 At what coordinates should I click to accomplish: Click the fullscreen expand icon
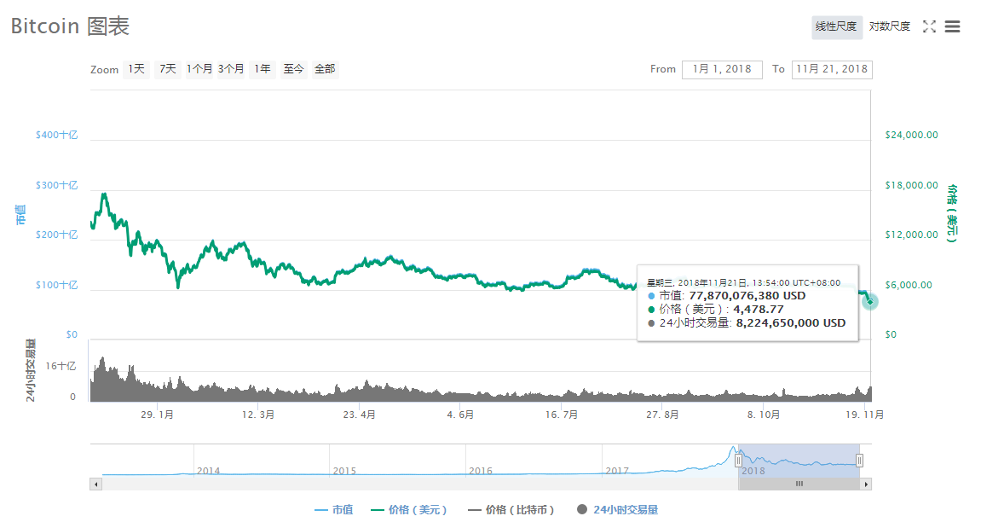pyautogui.click(x=929, y=26)
